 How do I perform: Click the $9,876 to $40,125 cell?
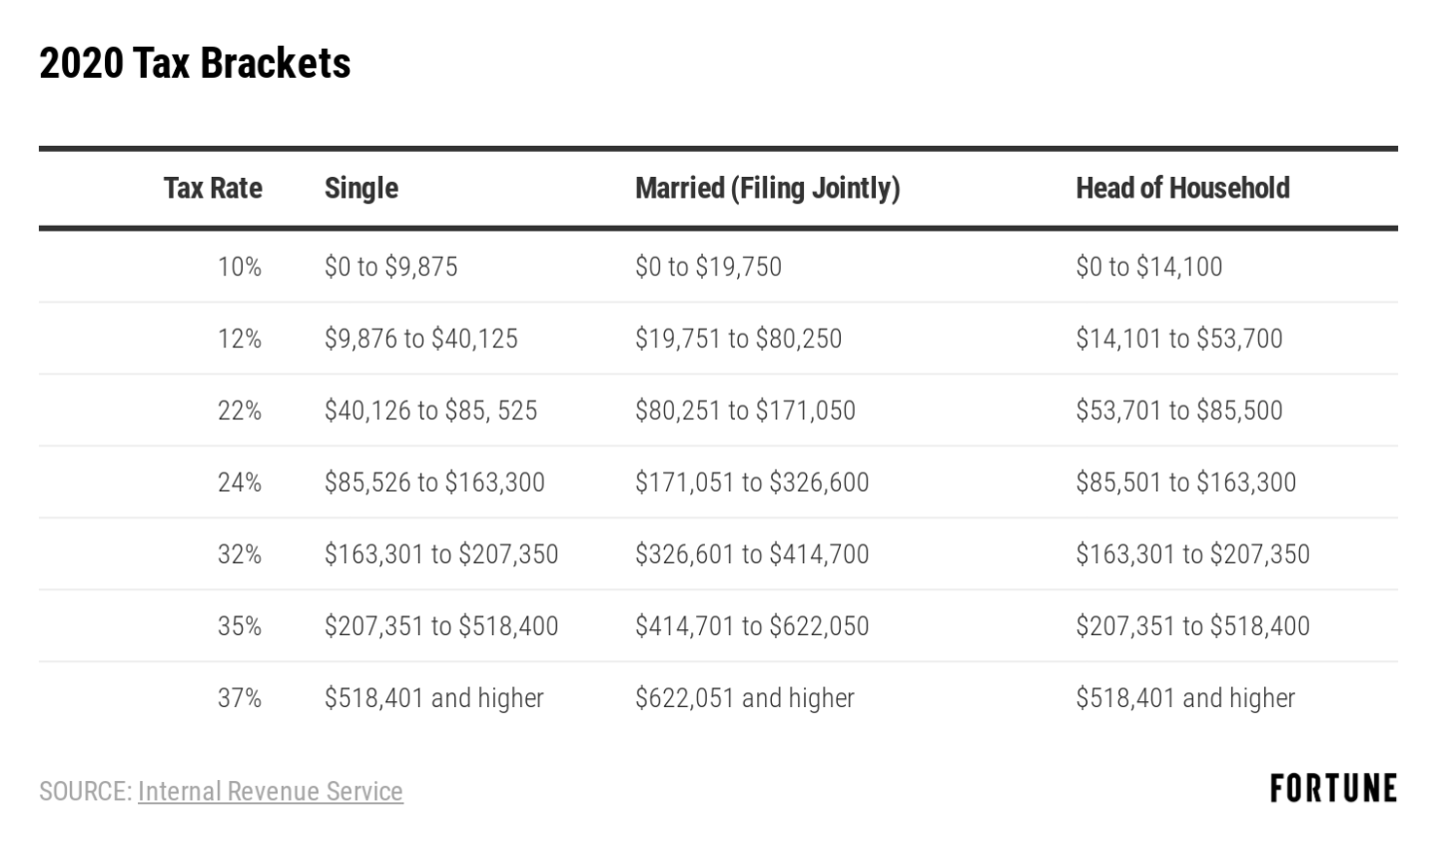(x=420, y=339)
